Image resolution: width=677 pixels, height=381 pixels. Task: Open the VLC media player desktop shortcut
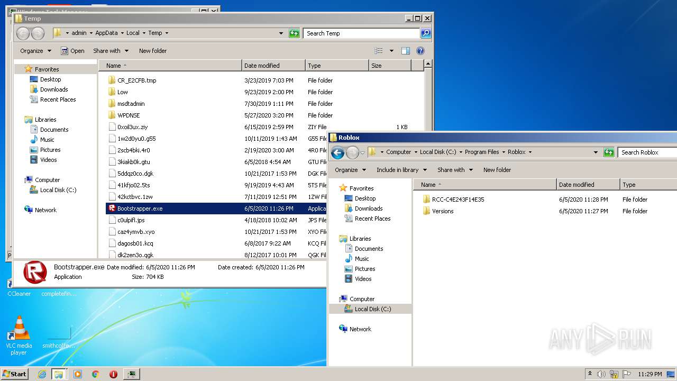tap(19, 335)
